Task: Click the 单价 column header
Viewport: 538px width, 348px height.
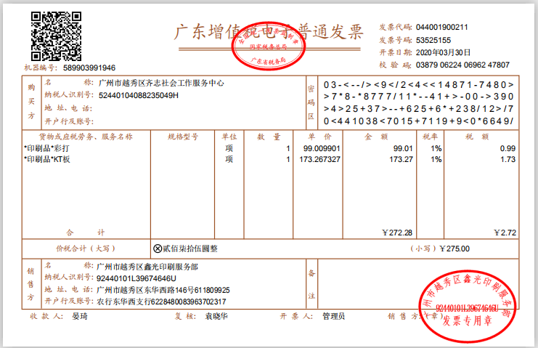Action: (319, 137)
